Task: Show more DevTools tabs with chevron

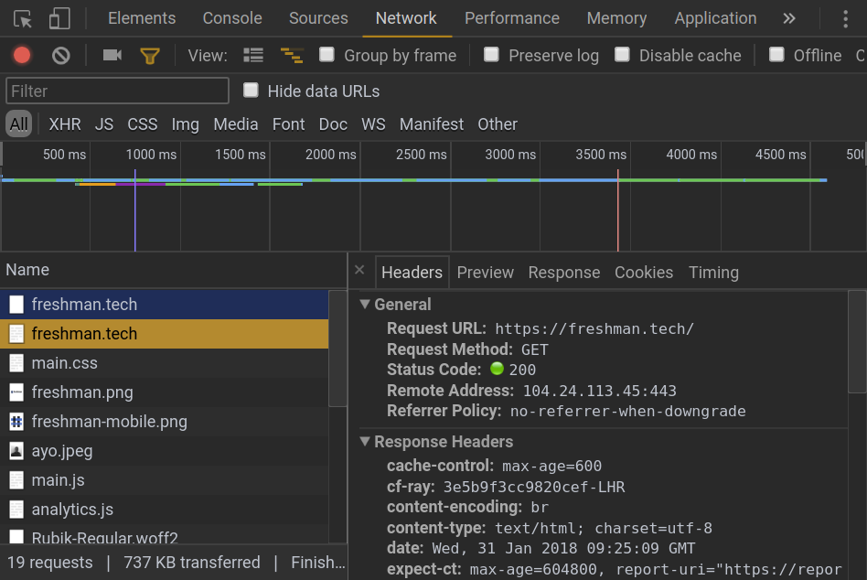Action: point(789,19)
